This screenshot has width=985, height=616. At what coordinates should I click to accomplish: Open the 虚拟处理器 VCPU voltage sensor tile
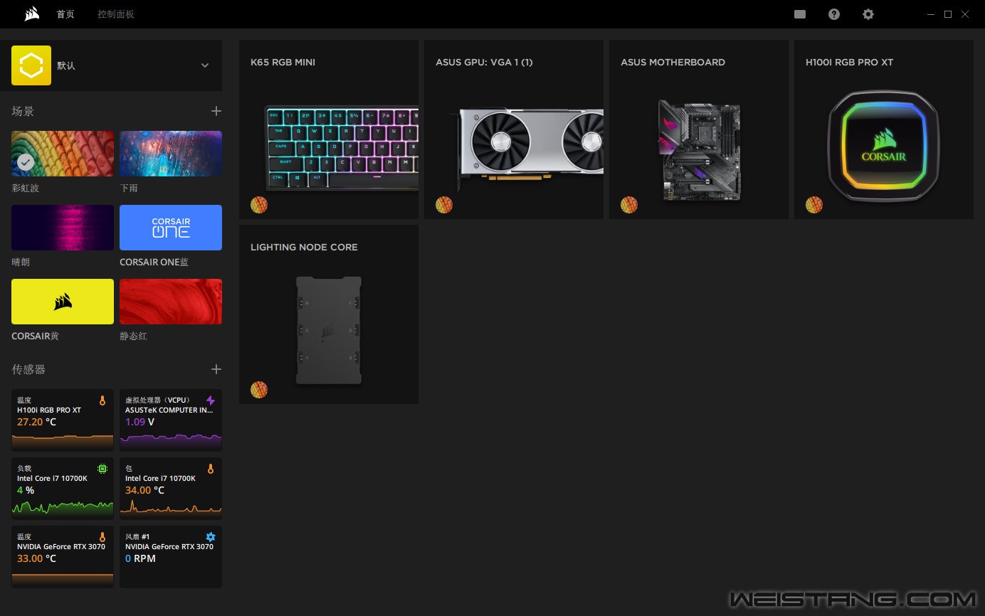171,420
